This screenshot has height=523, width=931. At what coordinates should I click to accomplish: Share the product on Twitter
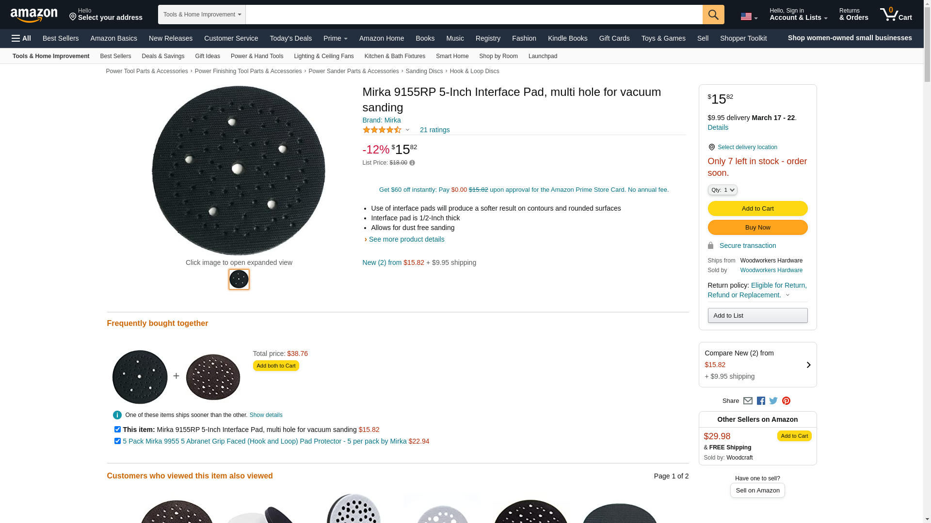773,401
